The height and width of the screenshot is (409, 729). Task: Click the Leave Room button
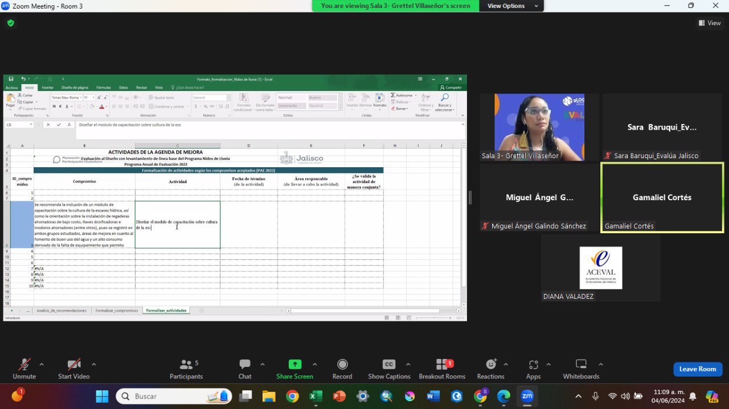(x=698, y=369)
